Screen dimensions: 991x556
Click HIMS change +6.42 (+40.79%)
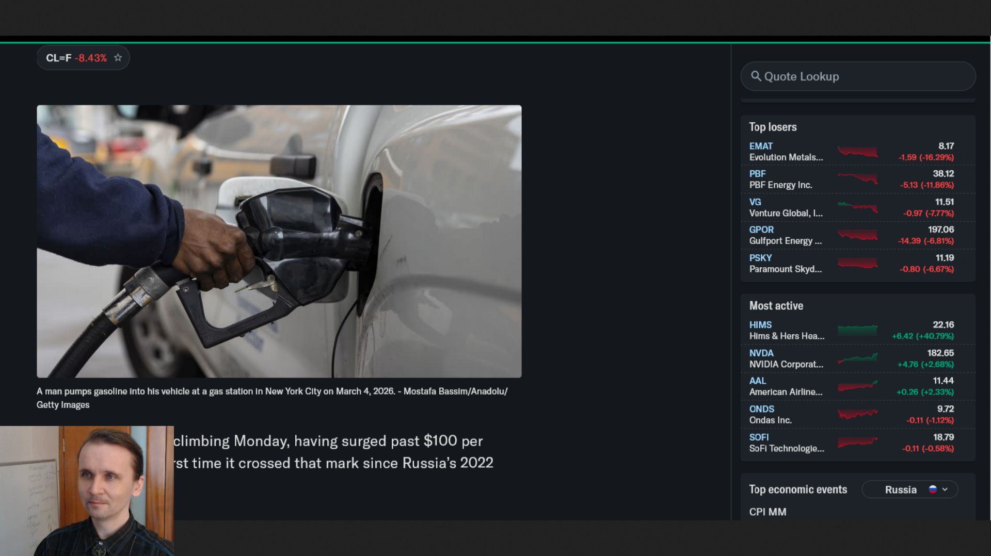coord(923,336)
